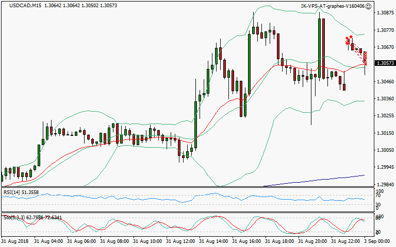This screenshot has height=247, width=396.
Task: Click the 31 Aug 2018 date label
Action: [15, 241]
